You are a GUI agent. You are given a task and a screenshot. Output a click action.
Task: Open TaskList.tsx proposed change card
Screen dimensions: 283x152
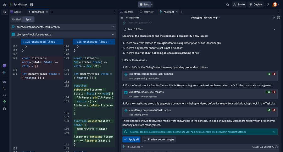(200, 112)
